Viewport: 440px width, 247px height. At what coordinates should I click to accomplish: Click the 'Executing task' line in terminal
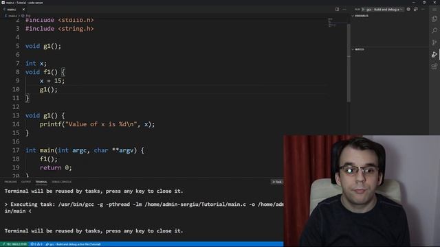click(144, 204)
